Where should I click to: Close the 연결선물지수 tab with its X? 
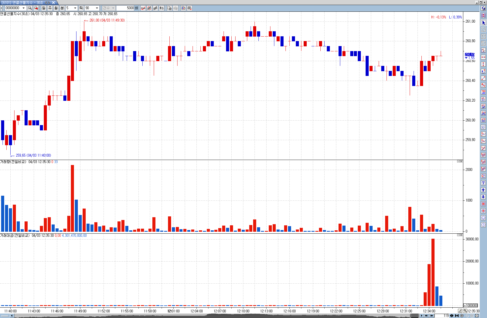(53, 3)
